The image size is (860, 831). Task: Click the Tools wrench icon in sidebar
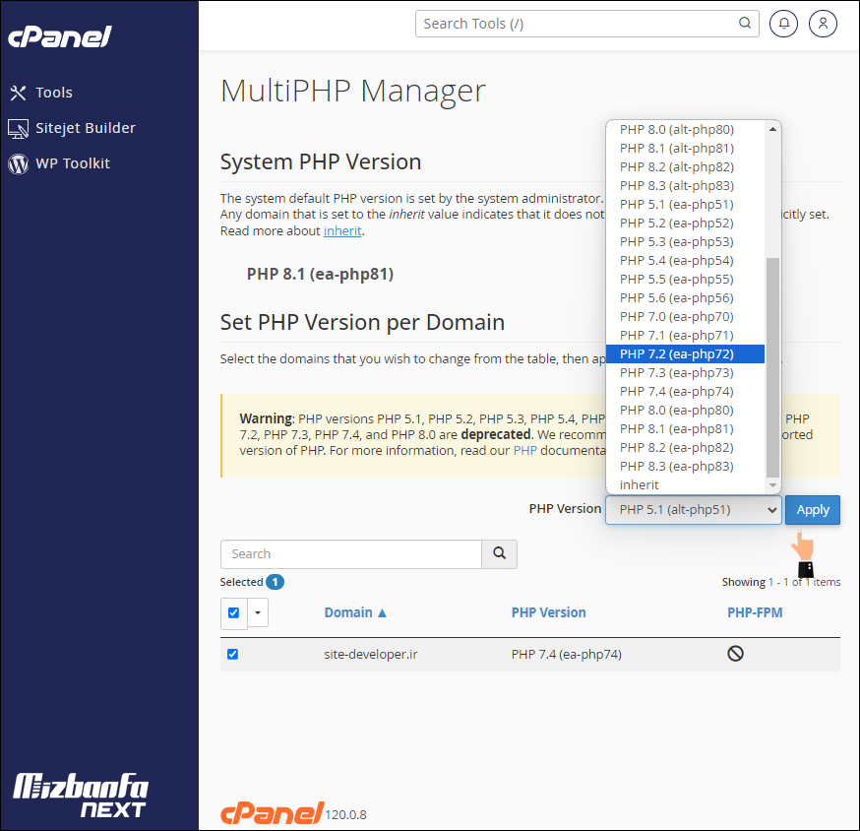click(x=18, y=93)
